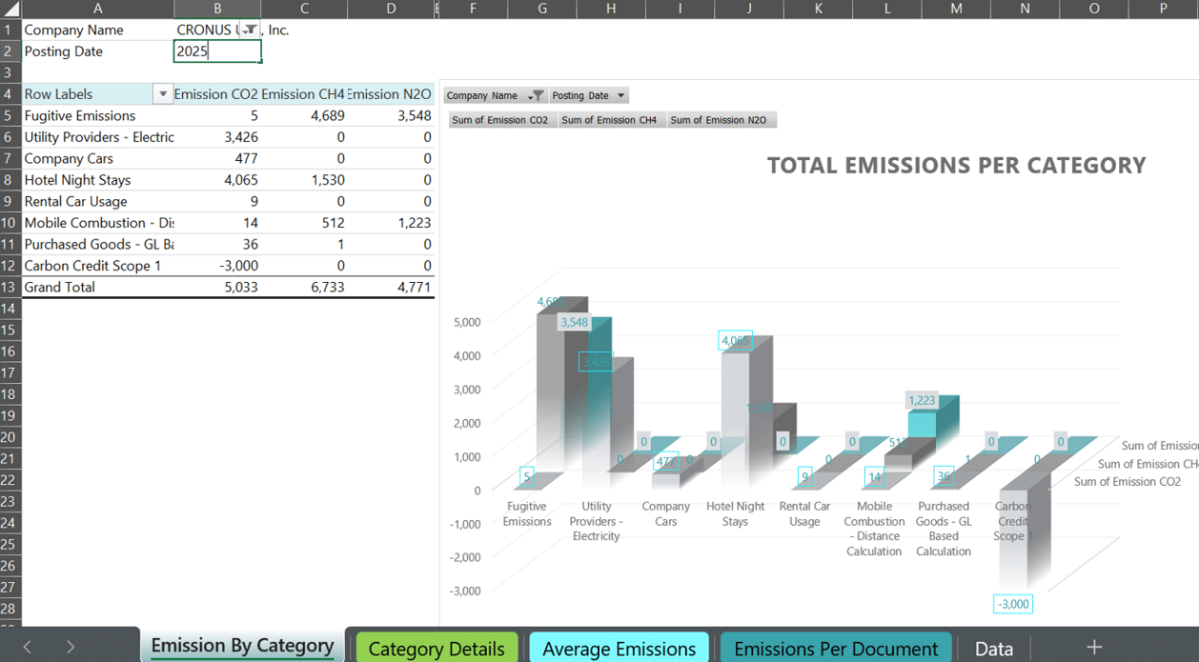The height and width of the screenshot is (662, 1199).
Task: Select the Total Emissions Per Category chart title
Action: click(x=956, y=166)
